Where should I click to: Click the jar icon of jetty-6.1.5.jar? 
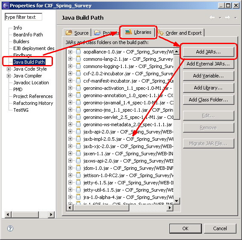coord(78,183)
